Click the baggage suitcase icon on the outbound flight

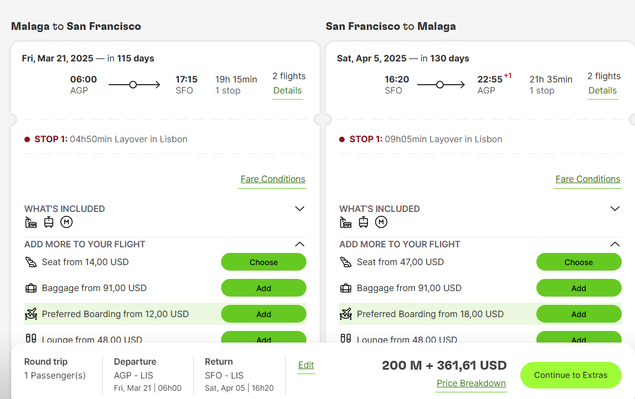[x=31, y=288]
